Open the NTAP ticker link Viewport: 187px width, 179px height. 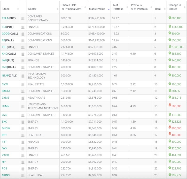coord(5,75)
